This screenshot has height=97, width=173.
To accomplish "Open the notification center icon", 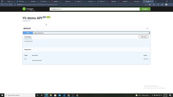I will (x=170, y=95).
